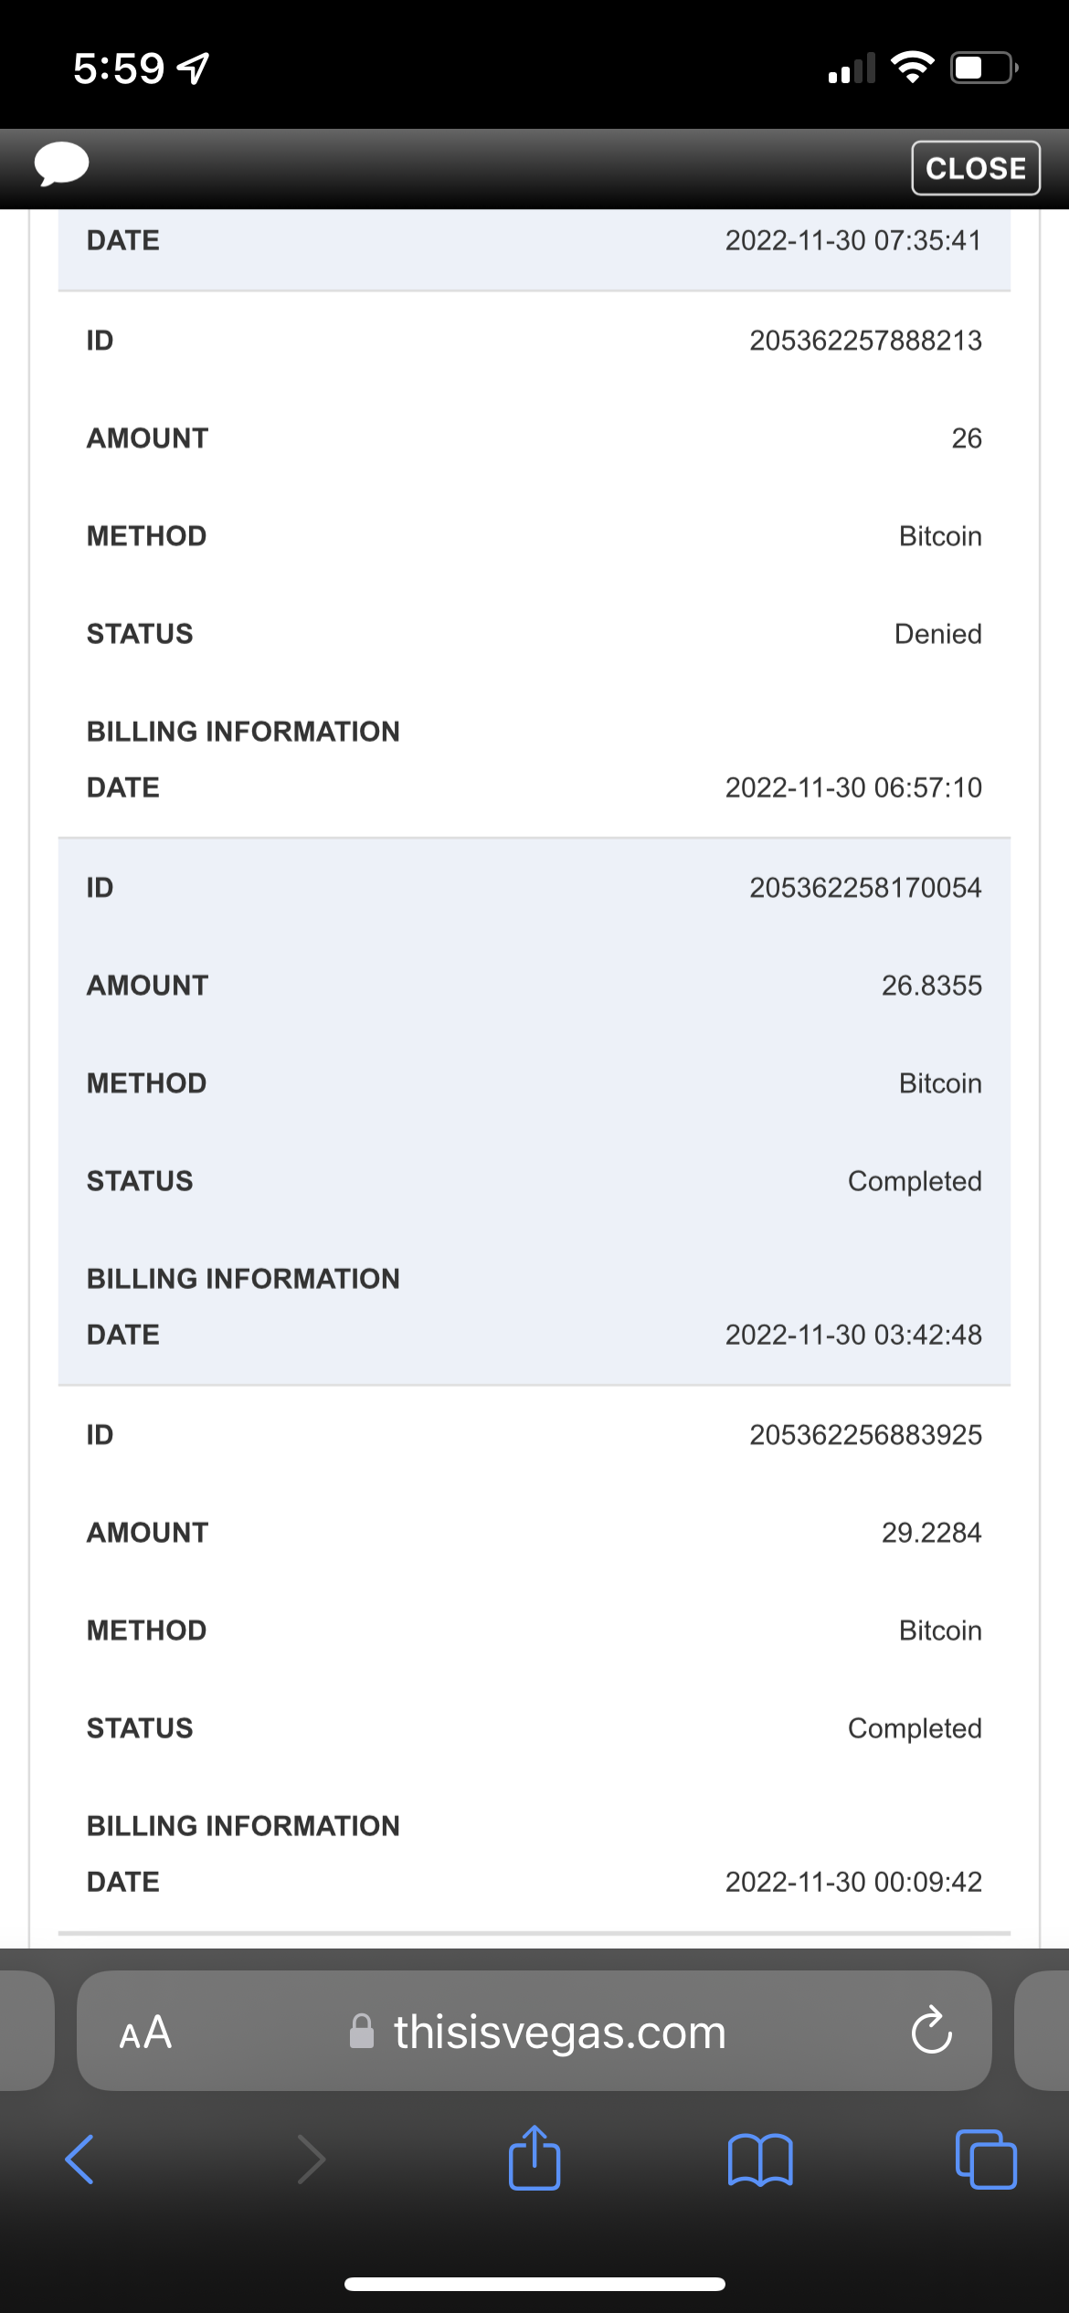This screenshot has height=2313, width=1069.
Task: Select transaction ID 205362258170054
Action: pyautogui.click(x=865, y=888)
